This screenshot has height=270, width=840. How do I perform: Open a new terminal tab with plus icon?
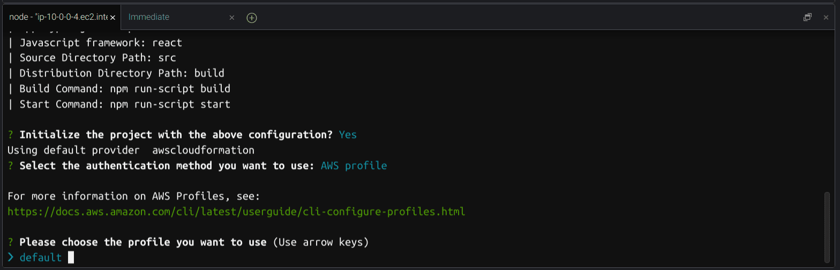point(252,18)
